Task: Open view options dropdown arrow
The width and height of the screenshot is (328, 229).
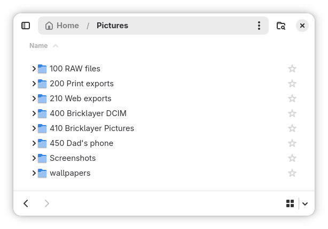Action: click(x=305, y=203)
